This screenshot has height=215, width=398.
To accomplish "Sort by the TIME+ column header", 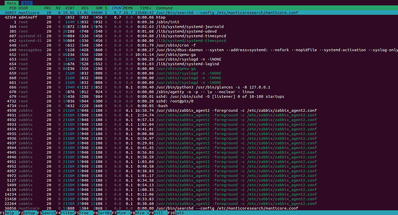I will pyautogui.click(x=145, y=8).
